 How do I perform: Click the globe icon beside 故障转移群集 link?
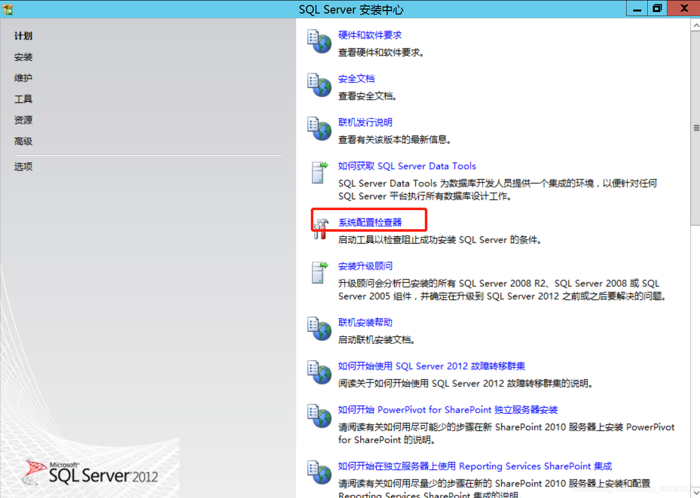click(319, 373)
